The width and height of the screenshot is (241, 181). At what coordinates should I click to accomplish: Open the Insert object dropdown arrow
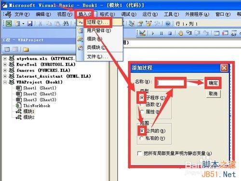click(23, 24)
